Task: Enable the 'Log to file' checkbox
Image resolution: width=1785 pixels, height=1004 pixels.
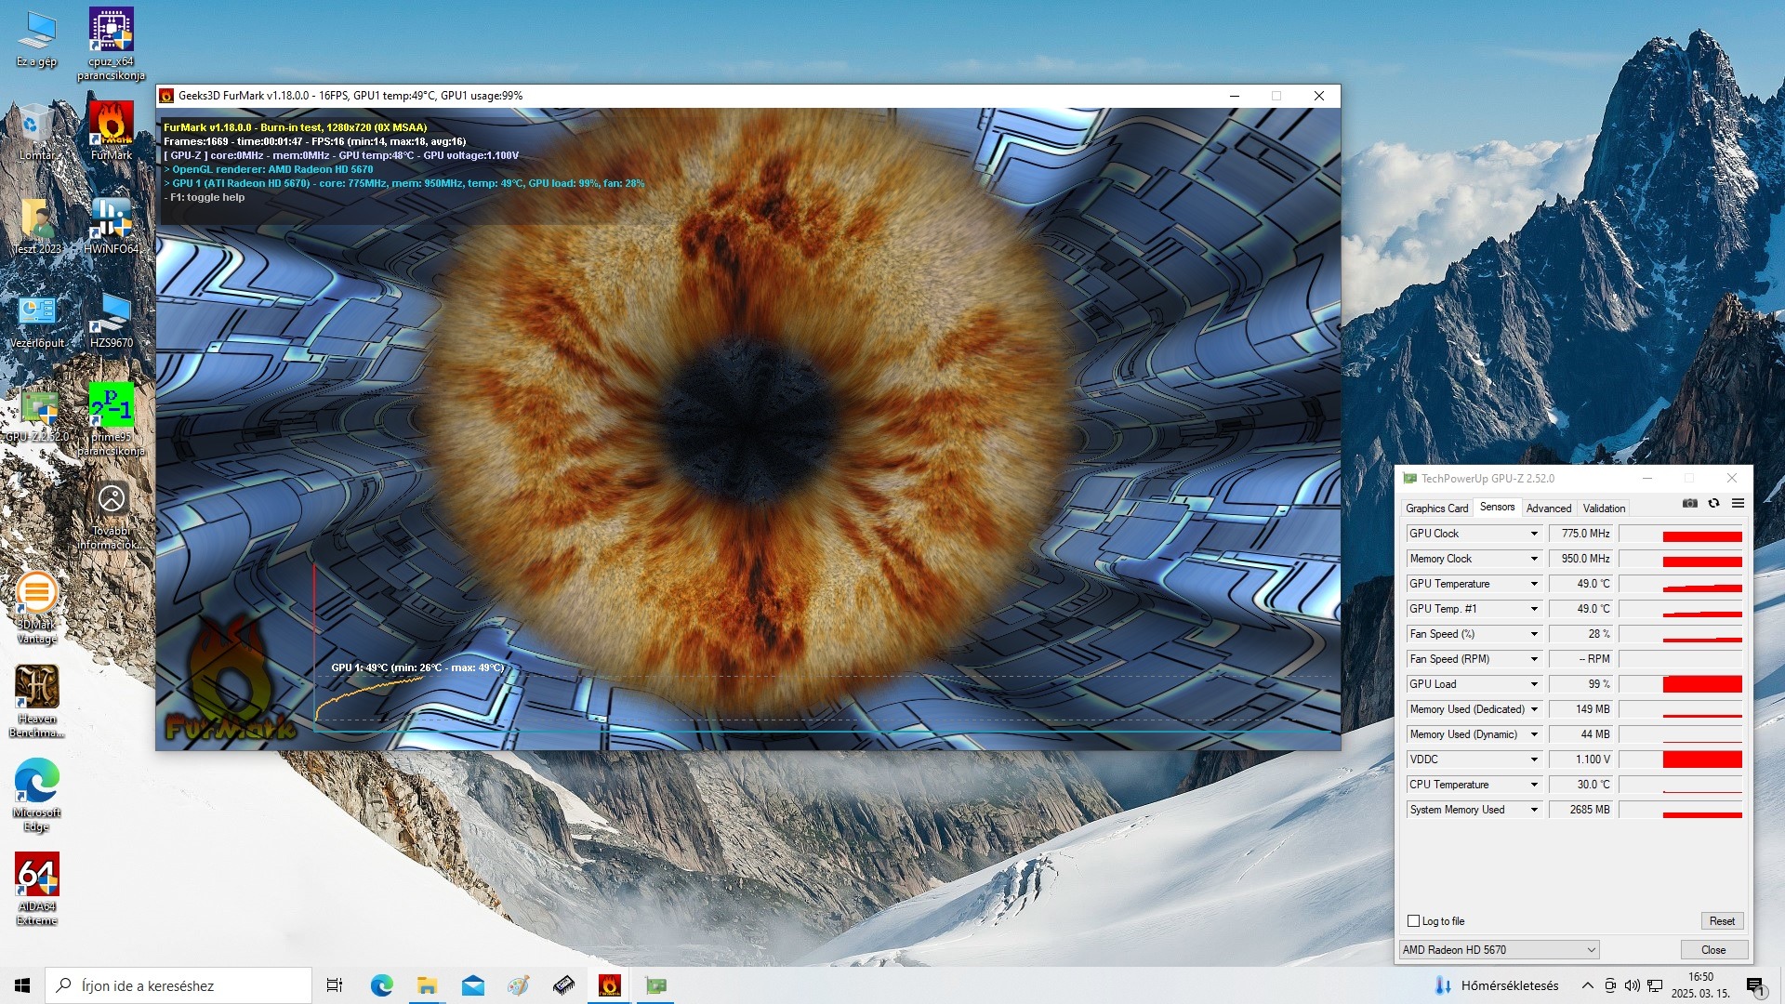Action: (x=1414, y=921)
